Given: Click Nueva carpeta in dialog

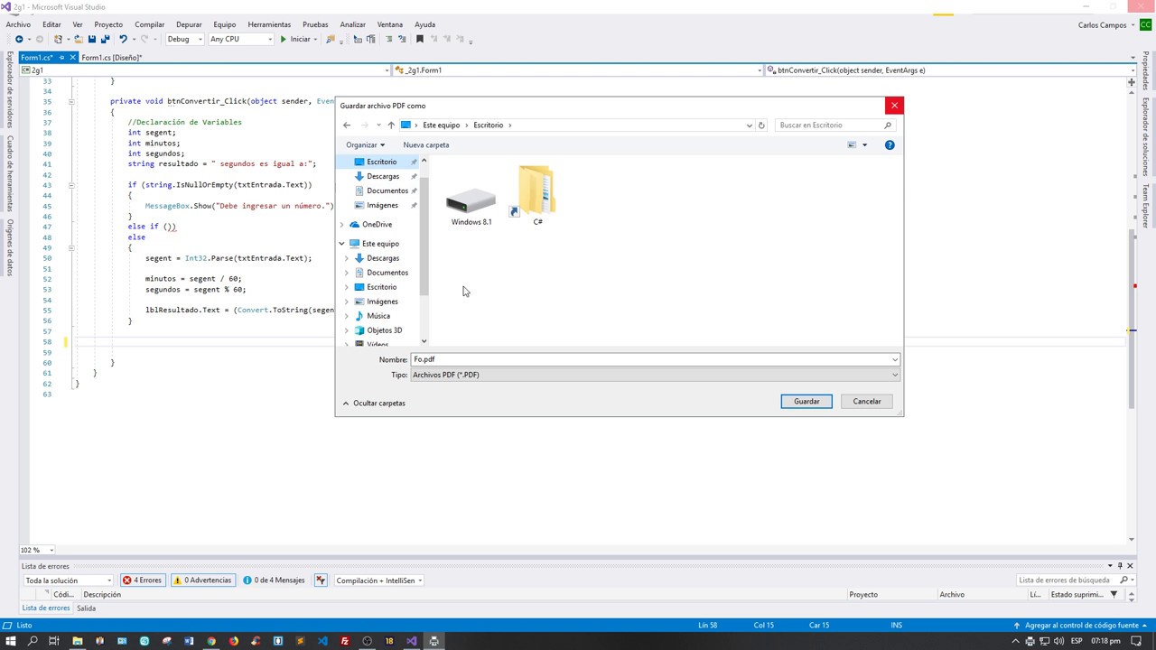Looking at the screenshot, I should point(426,144).
